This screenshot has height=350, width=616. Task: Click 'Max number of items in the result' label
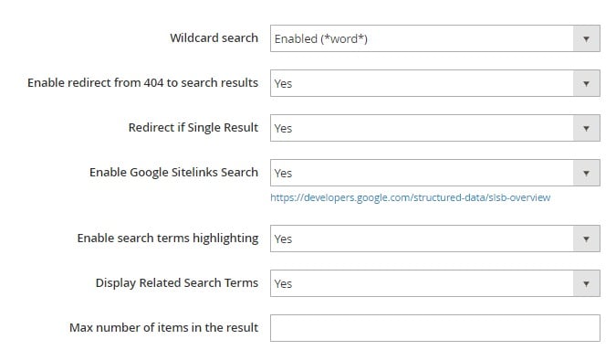coord(164,327)
